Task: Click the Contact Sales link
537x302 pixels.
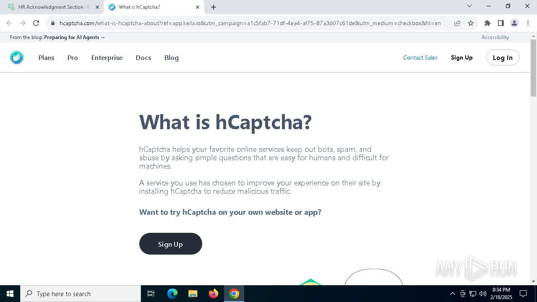Action: [420, 57]
